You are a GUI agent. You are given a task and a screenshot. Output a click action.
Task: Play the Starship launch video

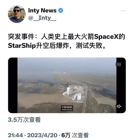tap(67, 85)
